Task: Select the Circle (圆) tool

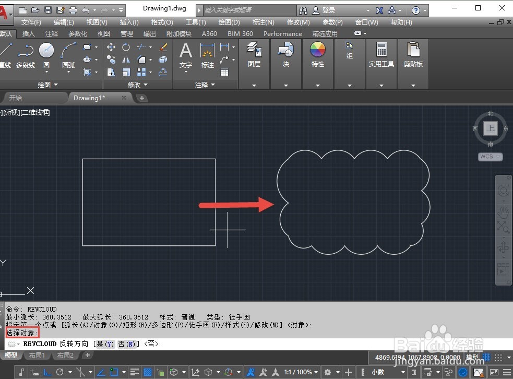Action: coord(46,54)
